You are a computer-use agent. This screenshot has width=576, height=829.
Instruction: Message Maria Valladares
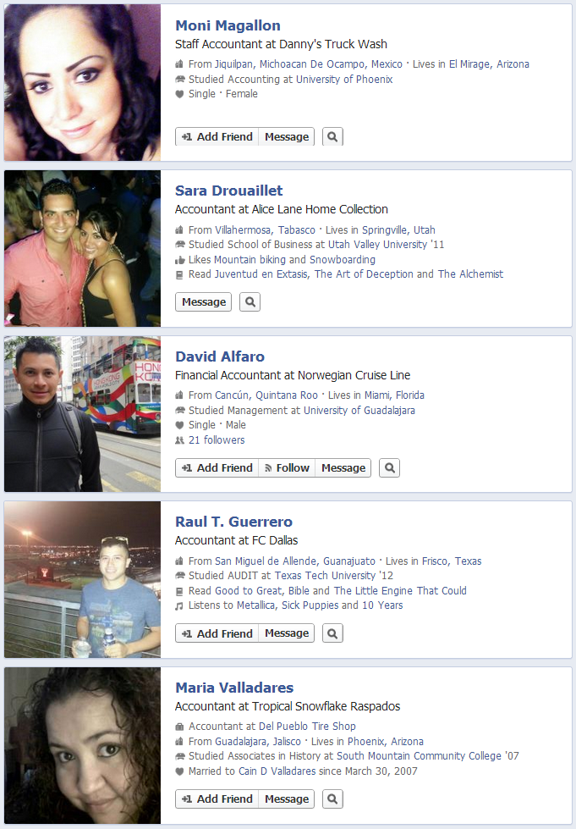(287, 799)
